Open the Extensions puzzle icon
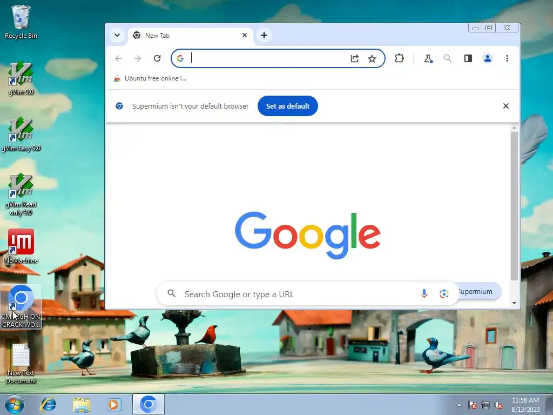Image resolution: width=553 pixels, height=415 pixels. [399, 58]
